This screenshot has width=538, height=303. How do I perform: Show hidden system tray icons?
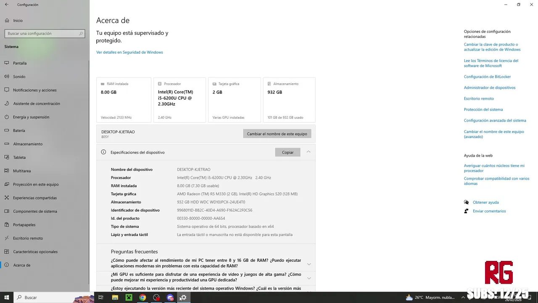click(x=462, y=298)
